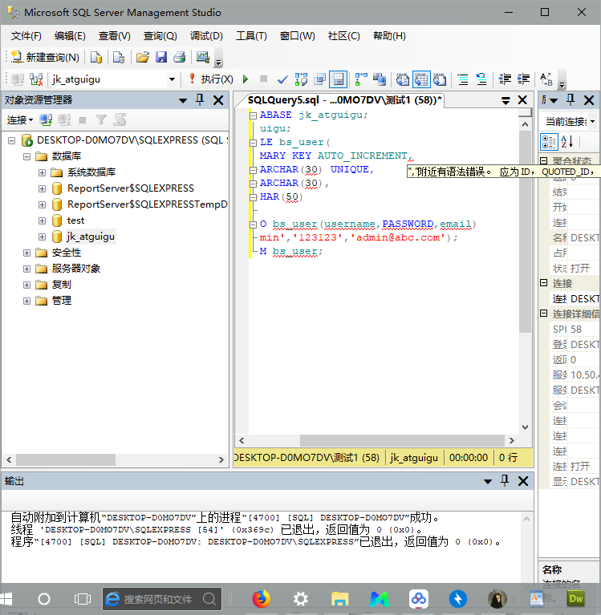Select the SQLQuery5.sql document tab
This screenshot has height=615, width=601.
[x=345, y=100]
